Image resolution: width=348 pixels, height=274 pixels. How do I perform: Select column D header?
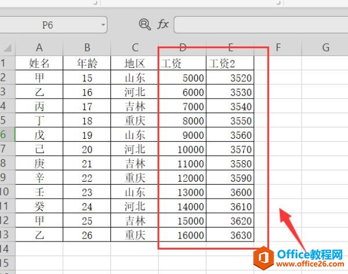coord(182,48)
